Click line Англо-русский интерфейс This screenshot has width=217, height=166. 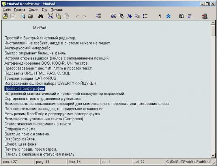pos(28,48)
